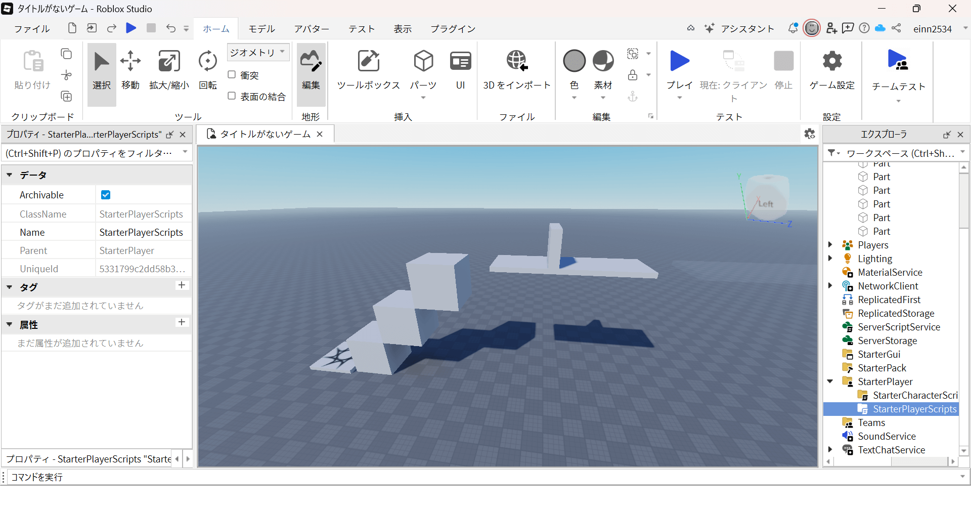Open the notifications bell

[x=793, y=28]
